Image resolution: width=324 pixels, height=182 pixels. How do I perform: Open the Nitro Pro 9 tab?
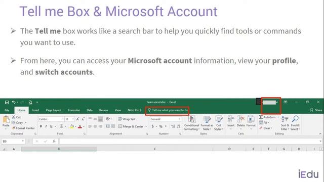(134, 110)
